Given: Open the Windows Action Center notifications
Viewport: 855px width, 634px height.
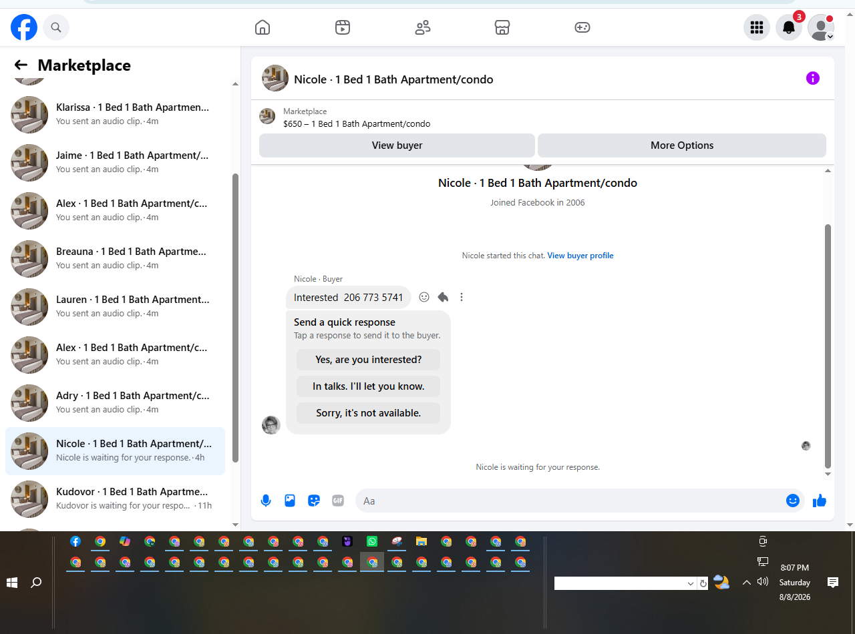Looking at the screenshot, I should coord(833,583).
